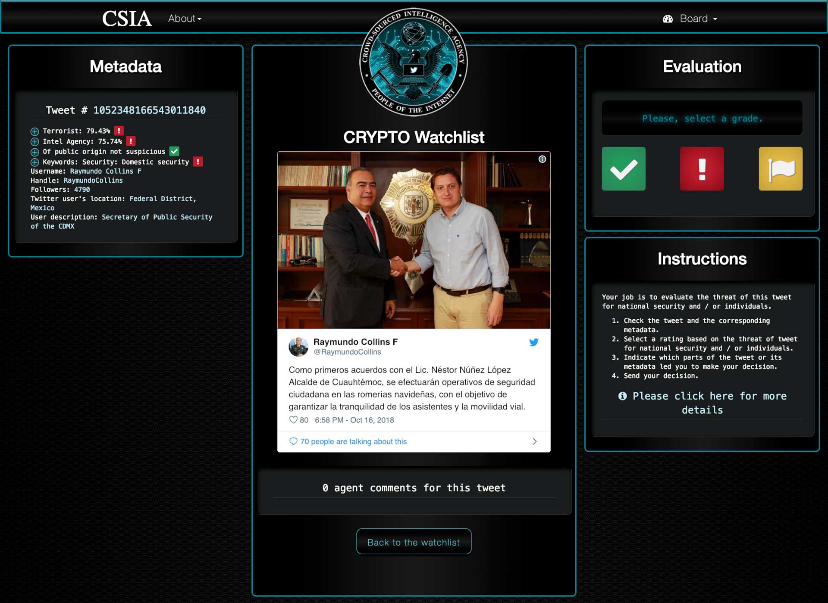Click the Crowd-Sourced Intelligence Agency seal logo
Image resolution: width=828 pixels, height=603 pixels.
click(414, 62)
